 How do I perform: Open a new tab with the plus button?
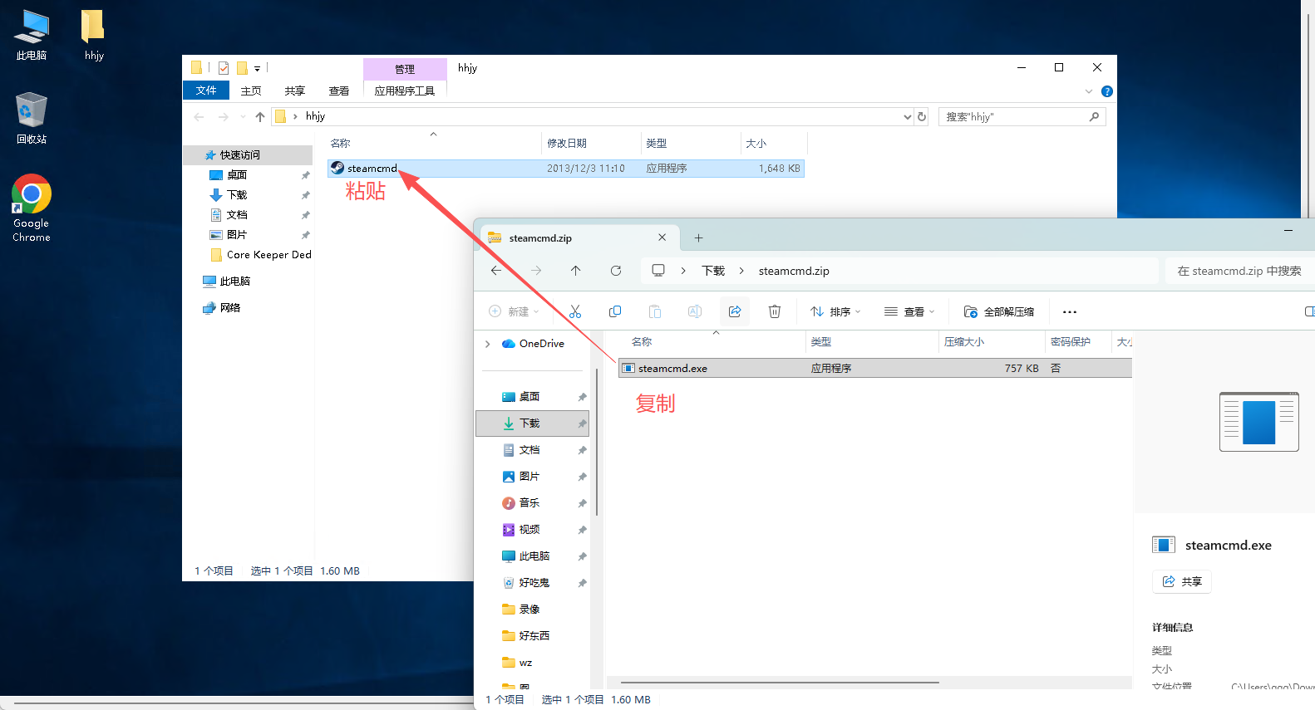pyautogui.click(x=698, y=238)
